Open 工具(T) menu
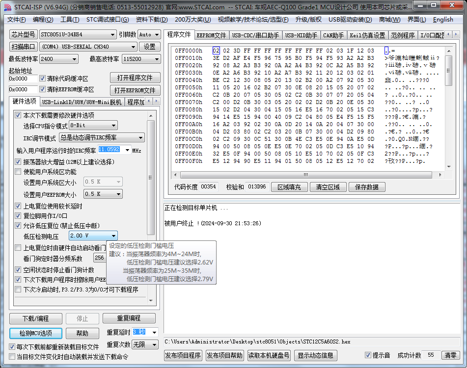Viewport: 467px width, 368px height. point(70,20)
